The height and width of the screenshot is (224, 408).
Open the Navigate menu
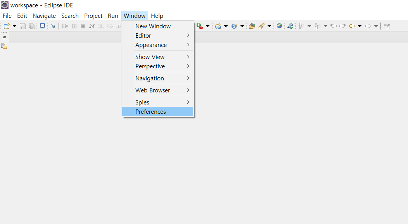click(44, 16)
